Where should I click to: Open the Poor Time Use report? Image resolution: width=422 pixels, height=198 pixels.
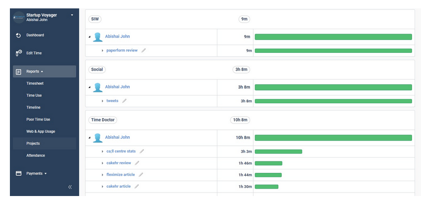click(38, 119)
